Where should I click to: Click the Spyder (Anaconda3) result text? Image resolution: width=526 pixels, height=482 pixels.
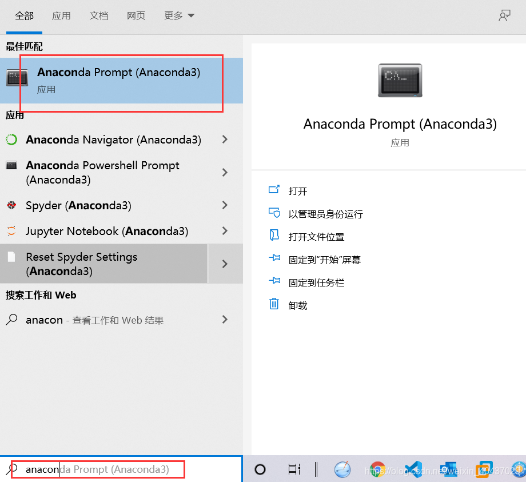78,205
